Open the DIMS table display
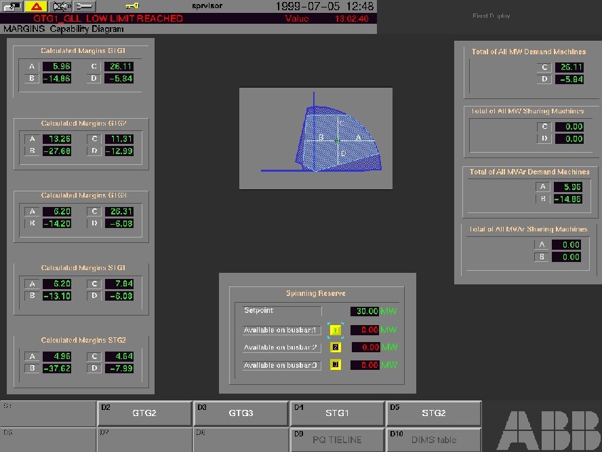 click(435, 440)
